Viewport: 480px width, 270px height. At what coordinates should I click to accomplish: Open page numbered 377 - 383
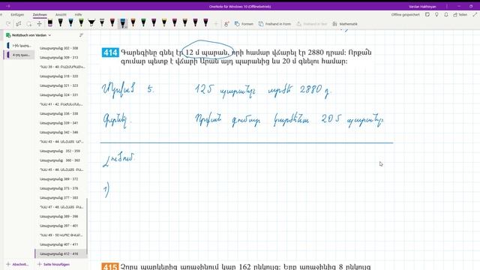pos(61,198)
